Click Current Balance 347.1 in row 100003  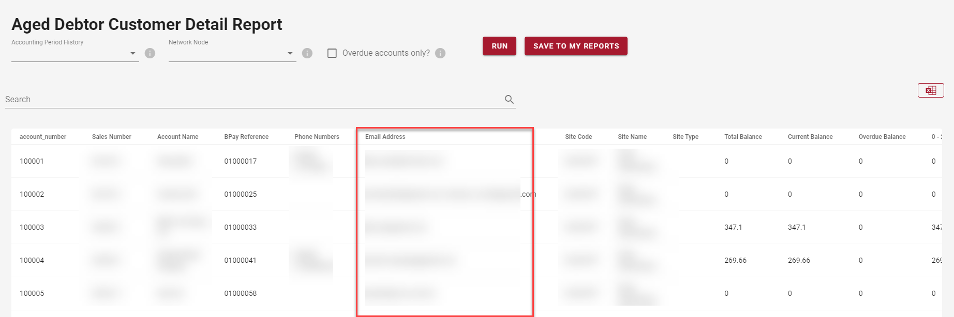pyautogui.click(x=797, y=227)
